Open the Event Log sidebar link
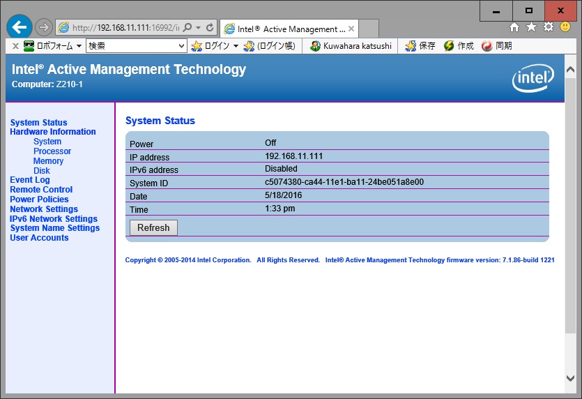The image size is (582, 399). pos(30,180)
